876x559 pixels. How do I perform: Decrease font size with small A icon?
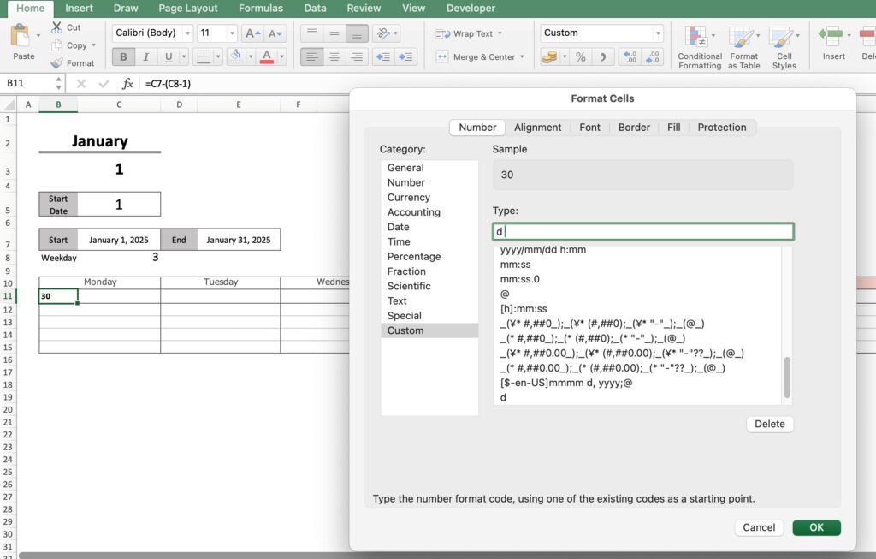coord(275,33)
